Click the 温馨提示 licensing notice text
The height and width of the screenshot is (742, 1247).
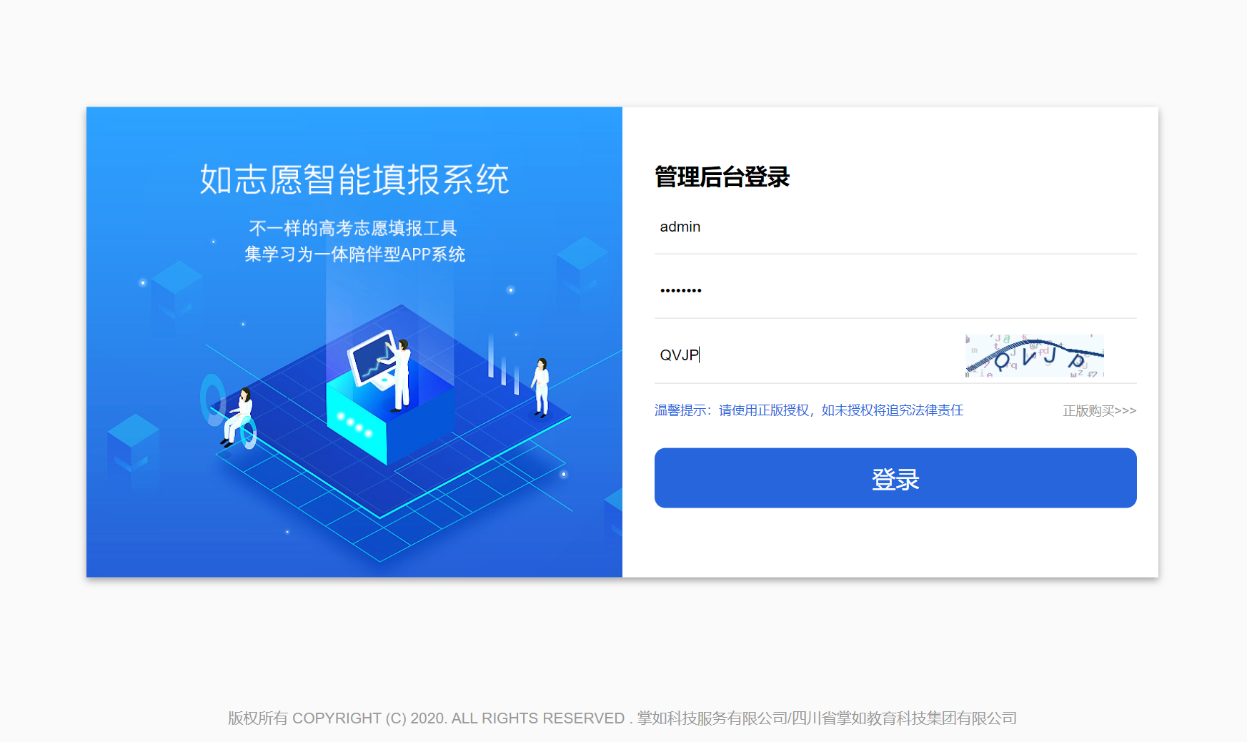[809, 410]
